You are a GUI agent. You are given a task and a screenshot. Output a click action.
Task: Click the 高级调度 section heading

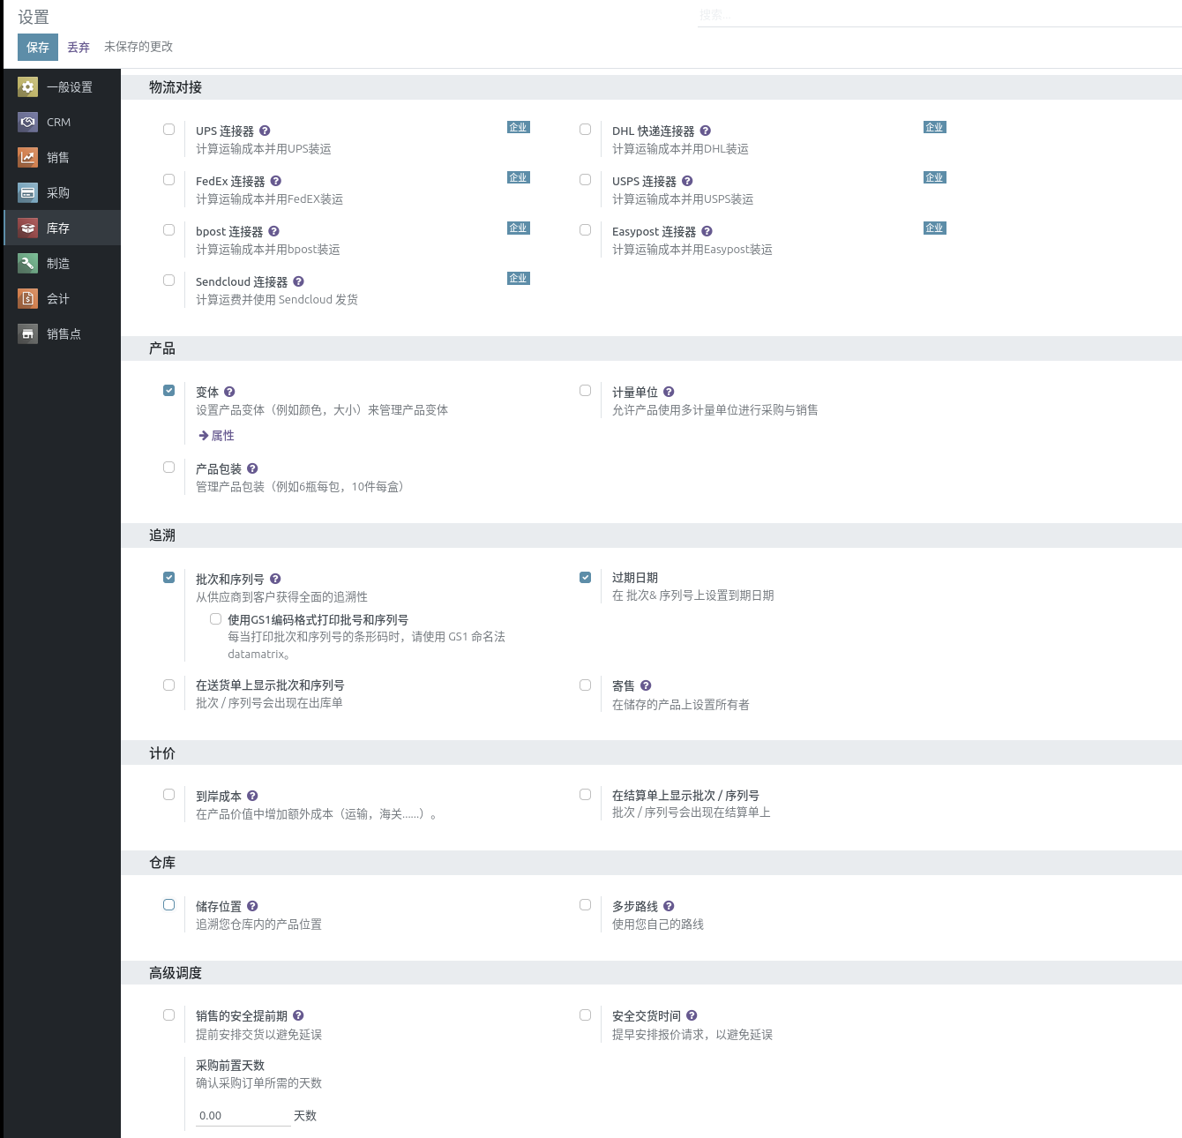pyautogui.click(x=176, y=973)
